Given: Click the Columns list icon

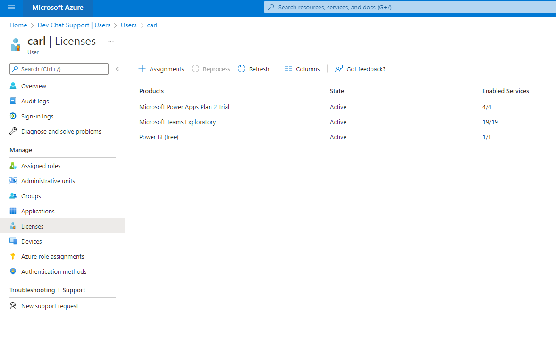Looking at the screenshot, I should pyautogui.click(x=288, y=68).
